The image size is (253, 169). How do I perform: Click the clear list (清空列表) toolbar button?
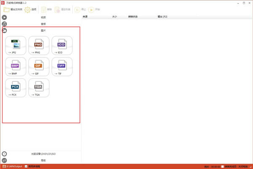tap(62, 10)
